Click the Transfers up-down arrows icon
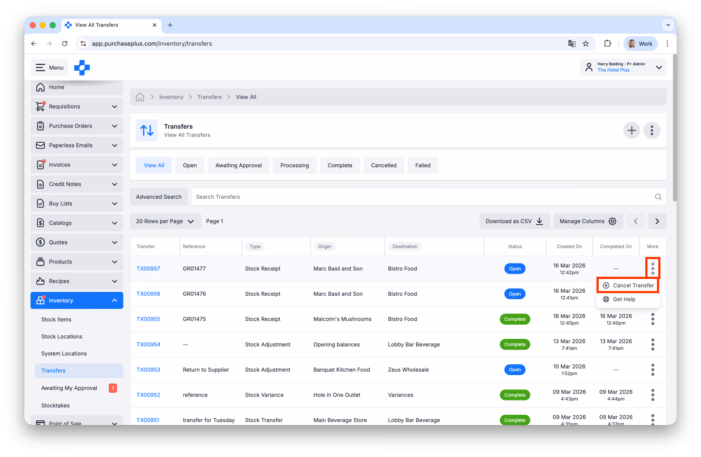The width and height of the screenshot is (701, 457). pos(147,130)
